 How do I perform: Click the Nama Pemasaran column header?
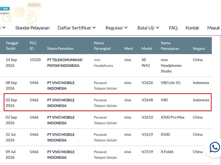pos(170,46)
